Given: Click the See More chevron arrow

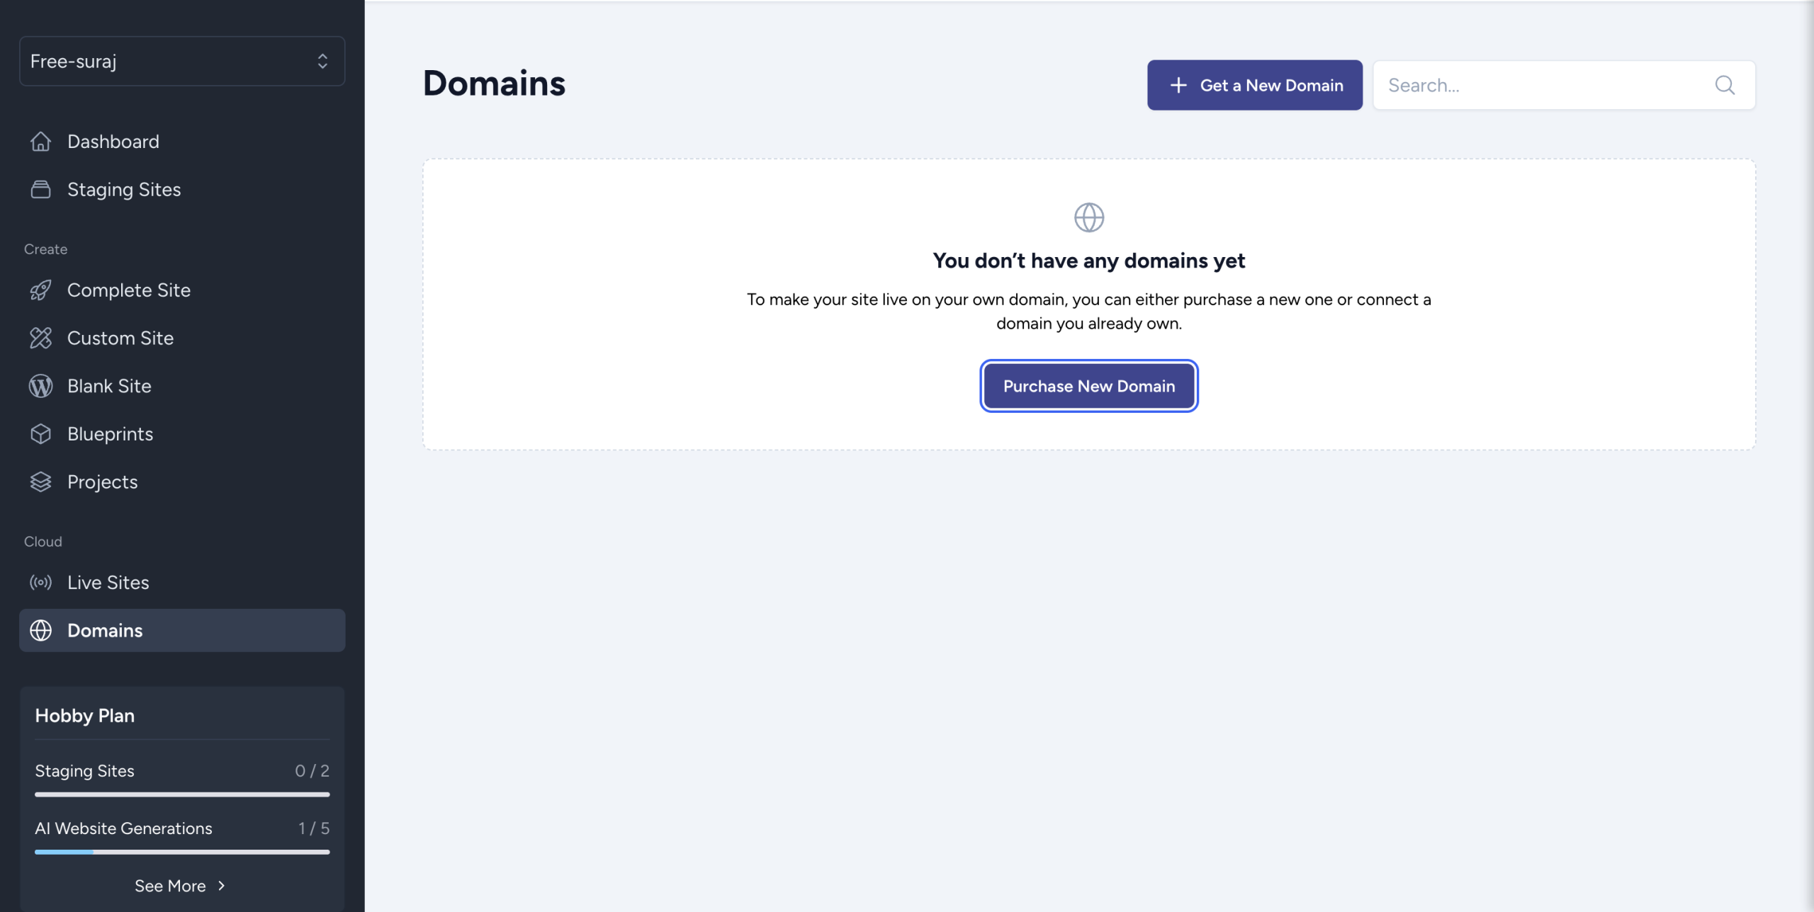Looking at the screenshot, I should click(x=222, y=886).
